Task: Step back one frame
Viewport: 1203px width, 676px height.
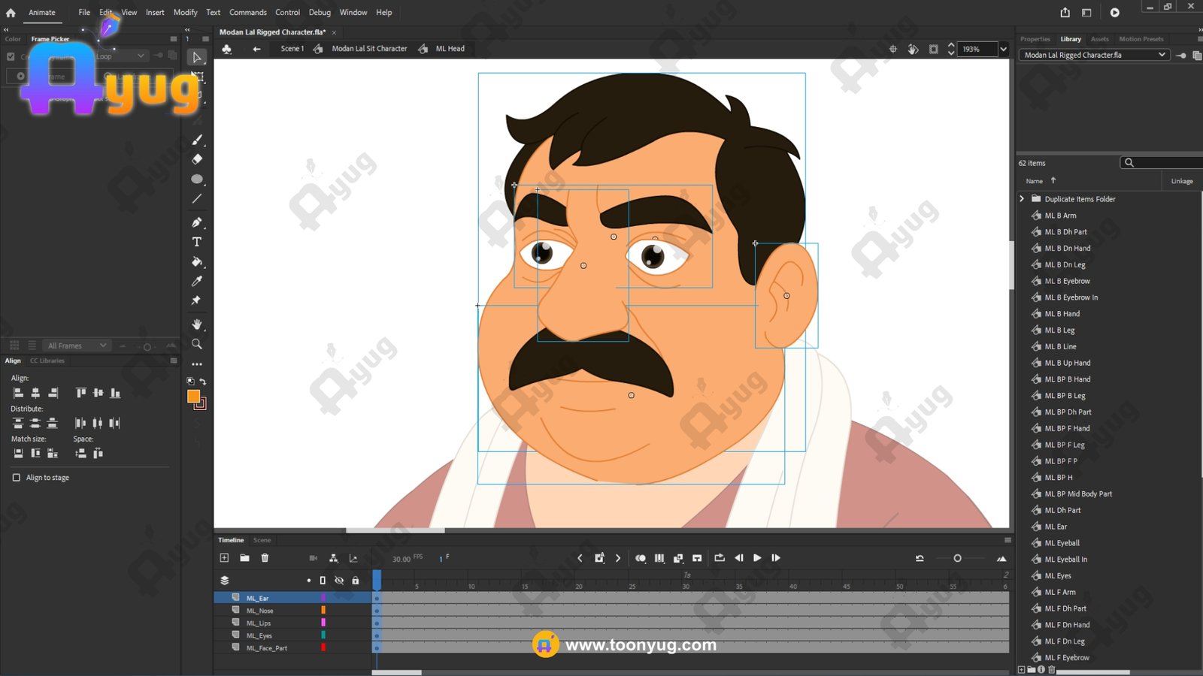Action: pos(739,558)
